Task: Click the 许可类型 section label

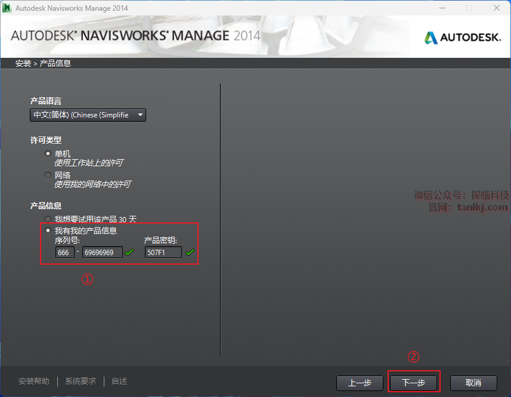Action: [x=46, y=140]
